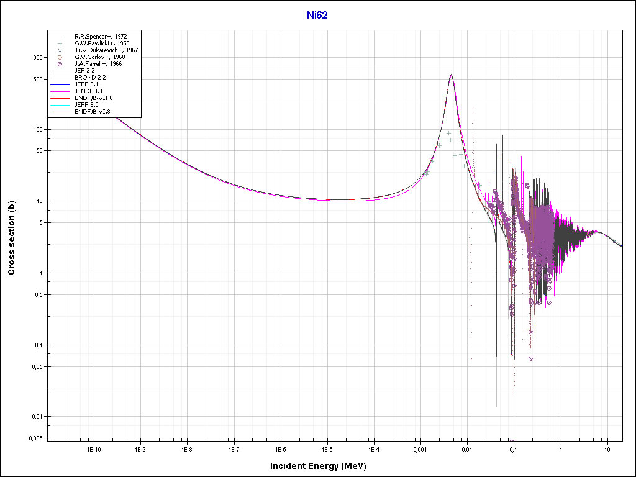Viewport: 636px width, 477px height.
Task: Select the JEF 2.2 legend label
Action: [84, 71]
